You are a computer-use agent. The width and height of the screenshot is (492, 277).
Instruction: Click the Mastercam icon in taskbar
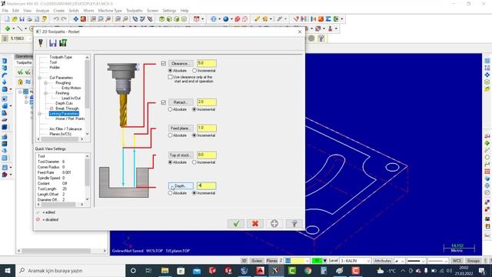[x=276, y=270]
